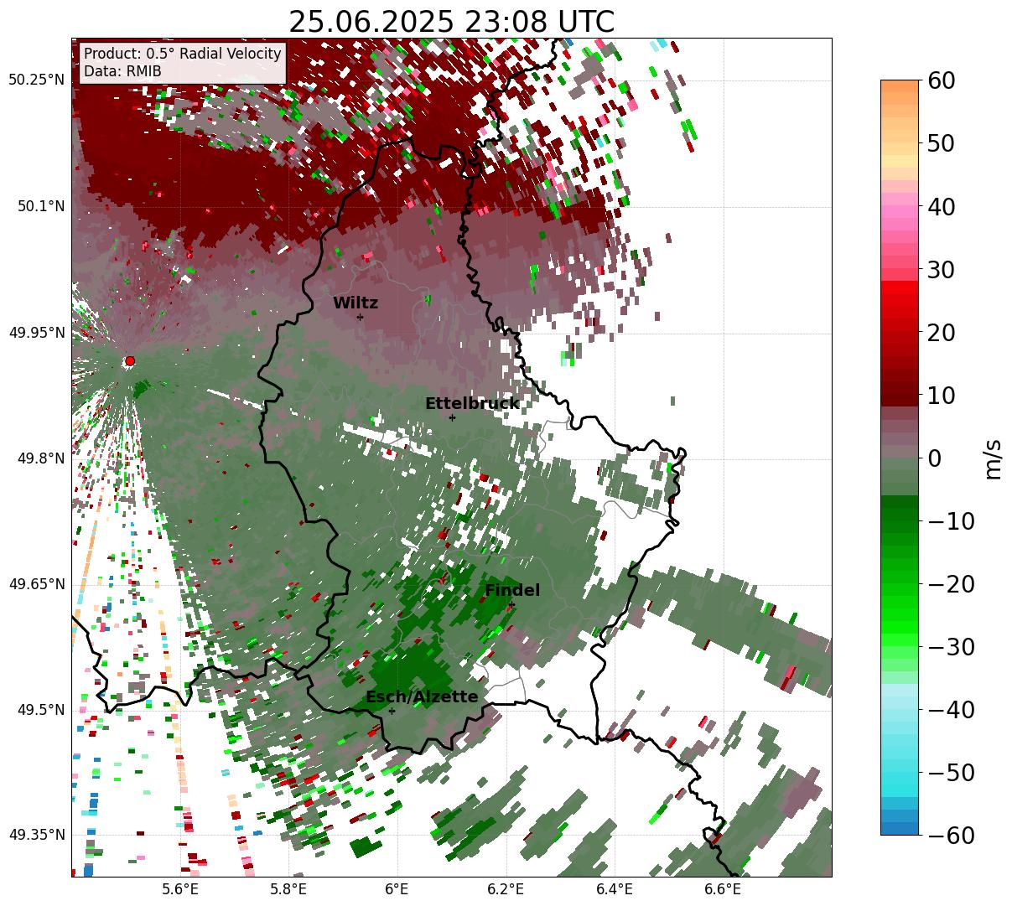Click the m/s colorbar unit label
The height and width of the screenshot is (906, 1012).
993,458
